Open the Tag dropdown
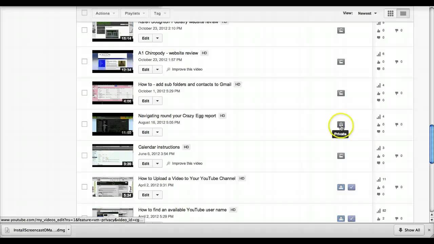 160,13
